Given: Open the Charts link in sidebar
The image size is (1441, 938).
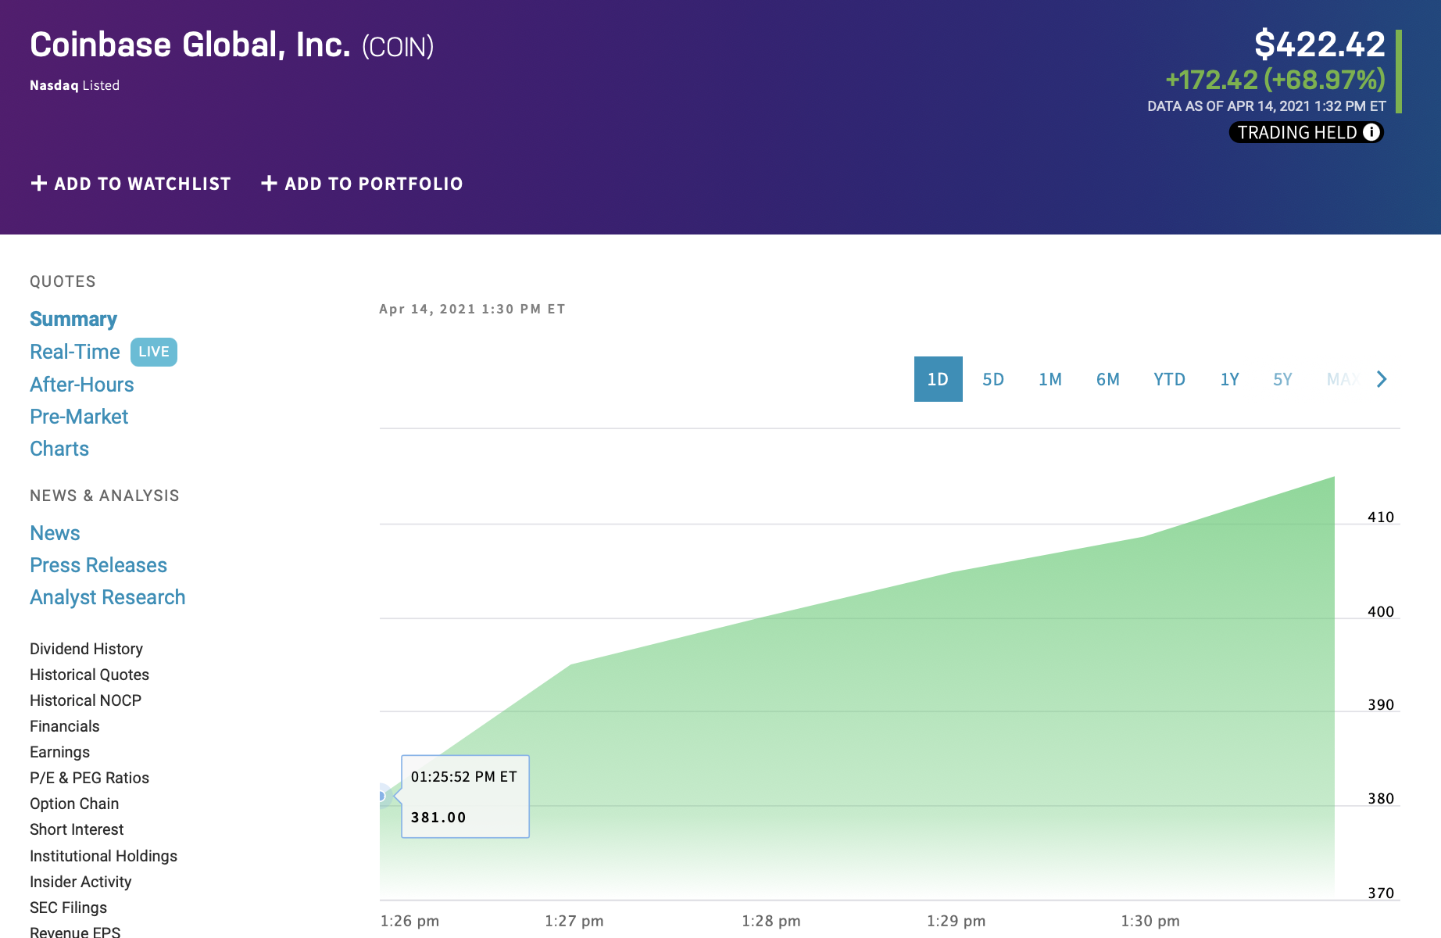Looking at the screenshot, I should pyautogui.click(x=59, y=449).
